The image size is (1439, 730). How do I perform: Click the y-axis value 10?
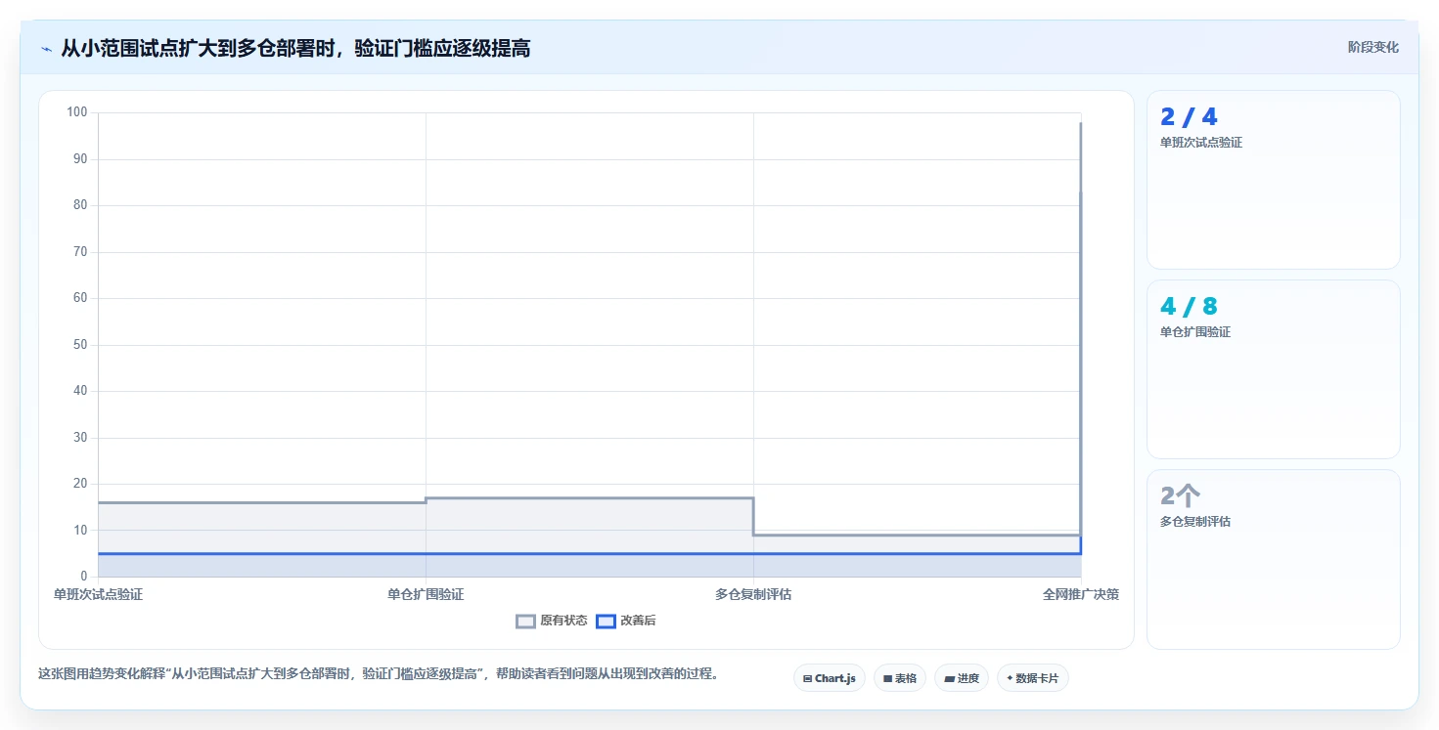tap(80, 531)
